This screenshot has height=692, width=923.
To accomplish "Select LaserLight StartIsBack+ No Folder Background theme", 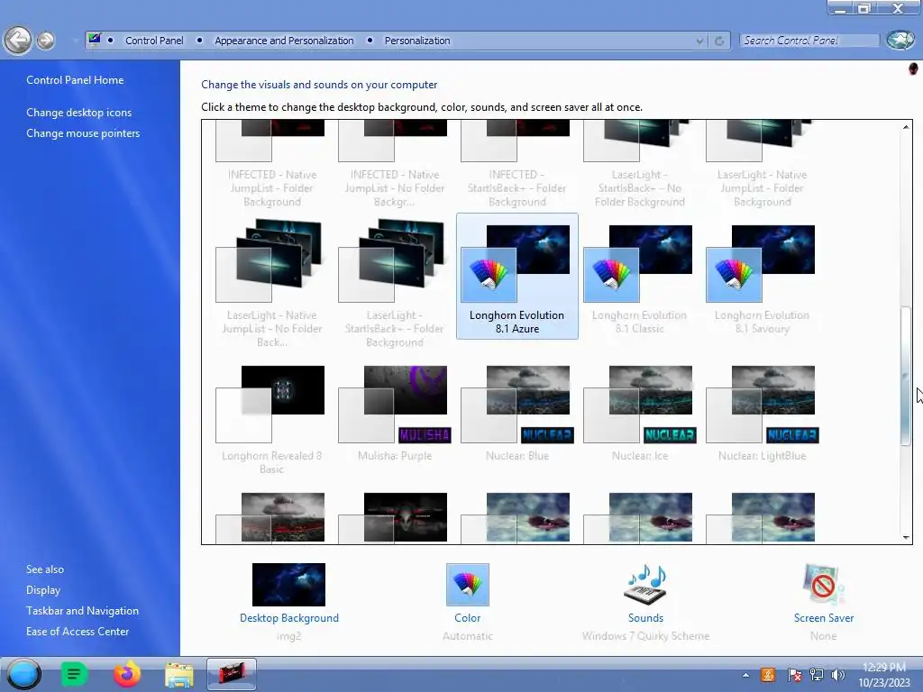I will click(x=639, y=164).
